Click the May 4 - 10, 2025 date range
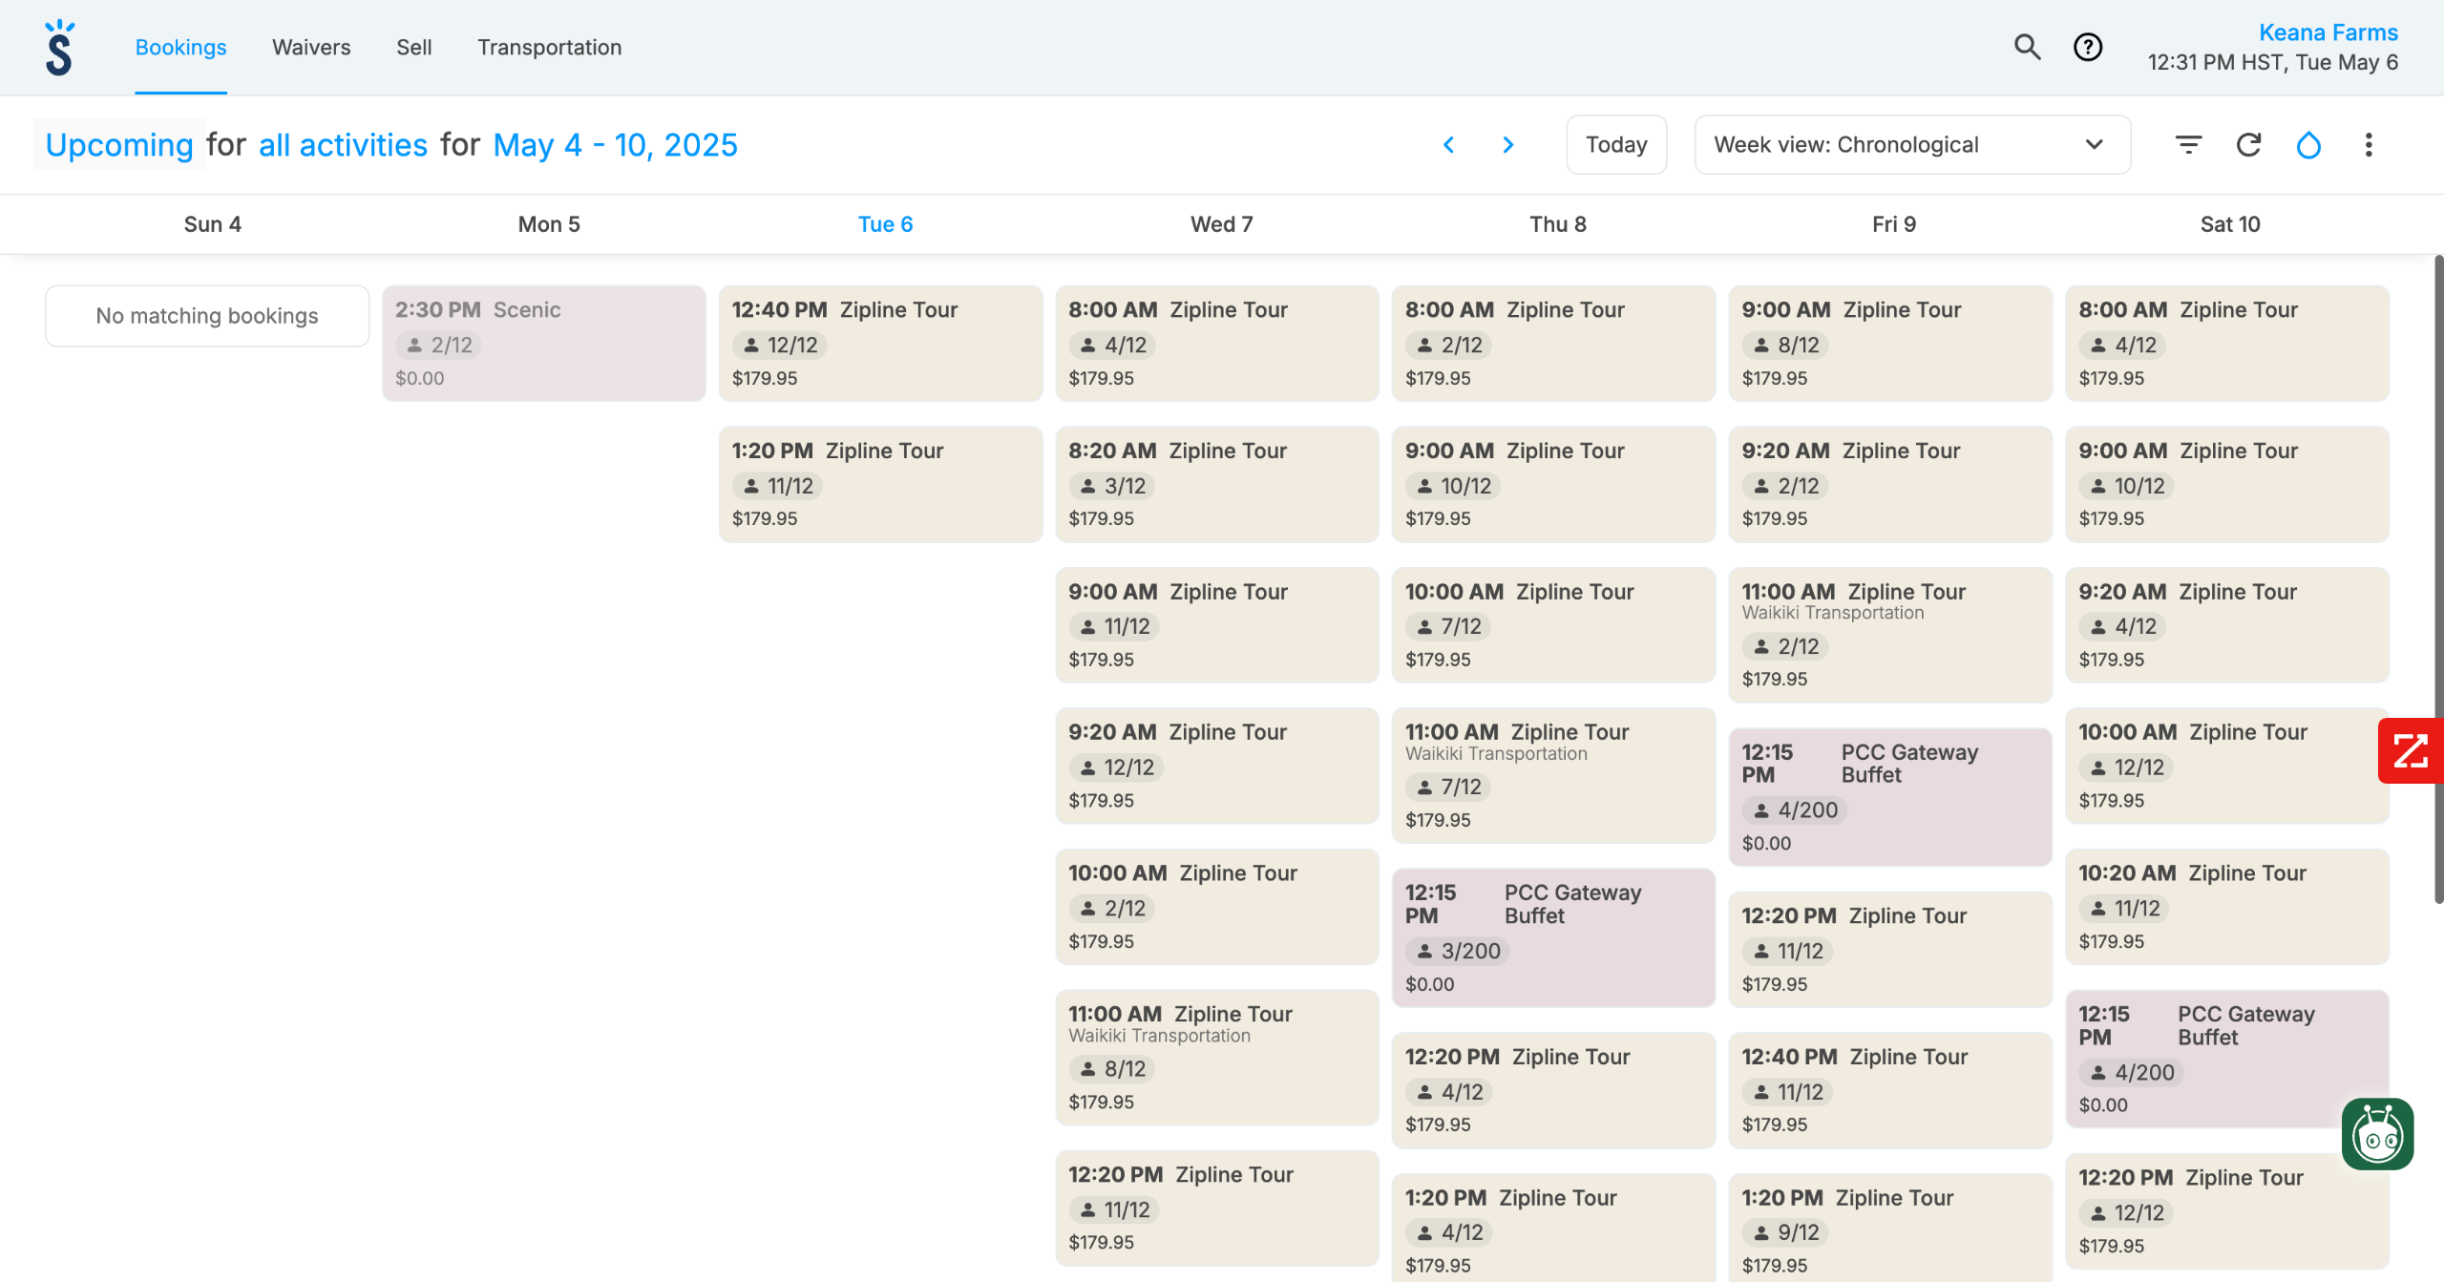2444x1282 pixels. [615, 145]
